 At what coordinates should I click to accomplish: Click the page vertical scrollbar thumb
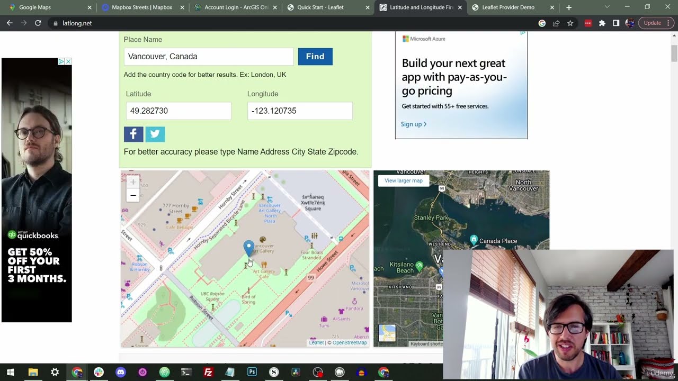tap(674, 53)
